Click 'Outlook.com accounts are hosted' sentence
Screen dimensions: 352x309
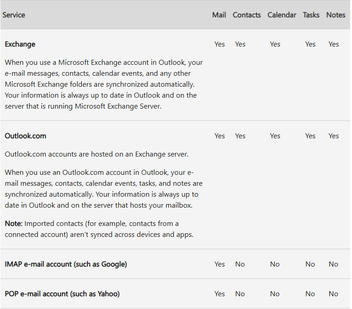coord(97,154)
